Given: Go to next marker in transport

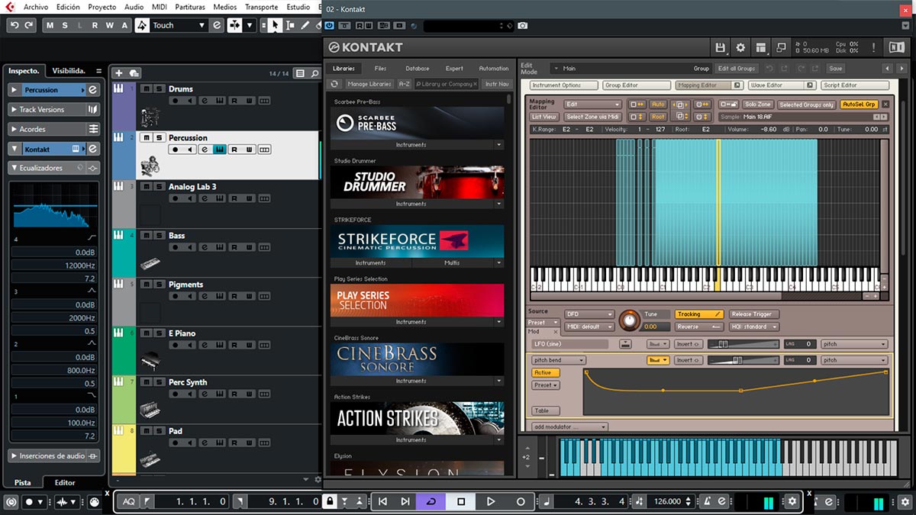Looking at the screenshot, I should (x=405, y=501).
